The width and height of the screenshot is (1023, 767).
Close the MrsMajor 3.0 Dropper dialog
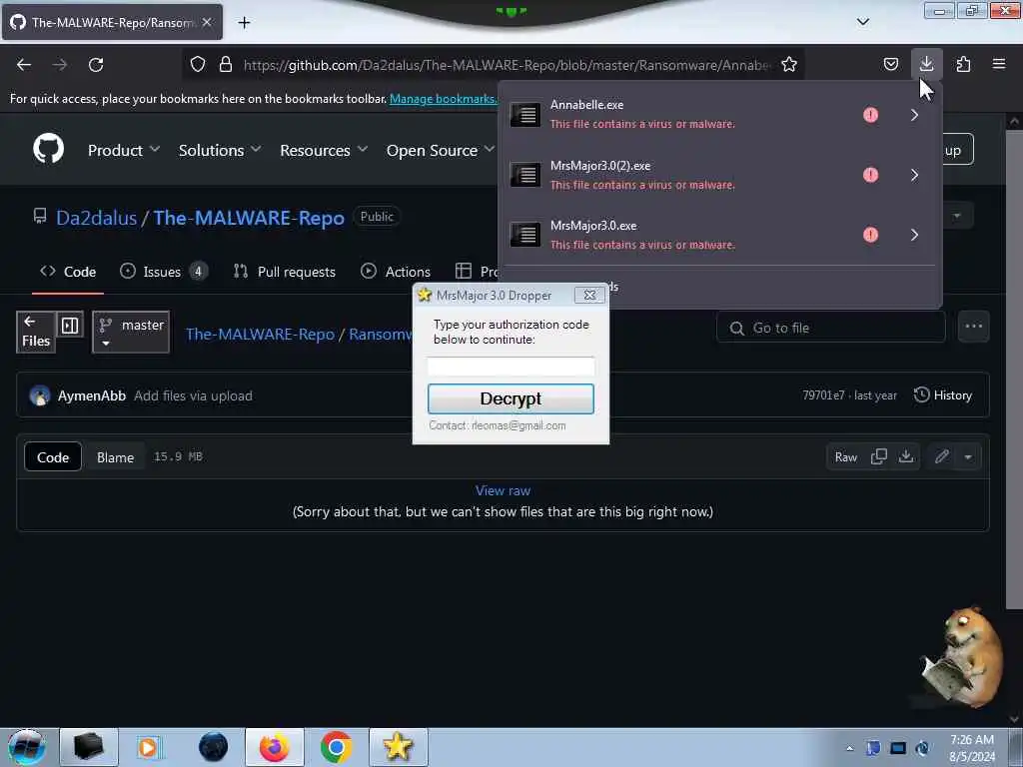(x=589, y=295)
